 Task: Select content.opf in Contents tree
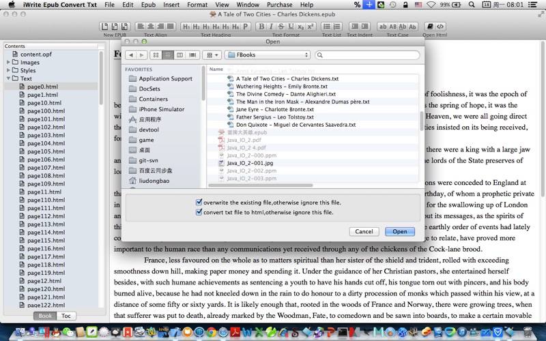tap(36, 55)
